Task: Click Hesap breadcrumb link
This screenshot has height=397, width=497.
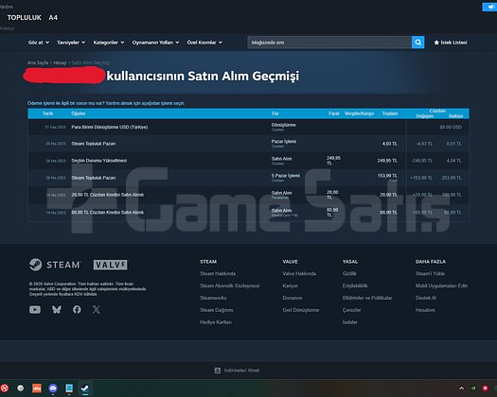Action: click(x=60, y=62)
